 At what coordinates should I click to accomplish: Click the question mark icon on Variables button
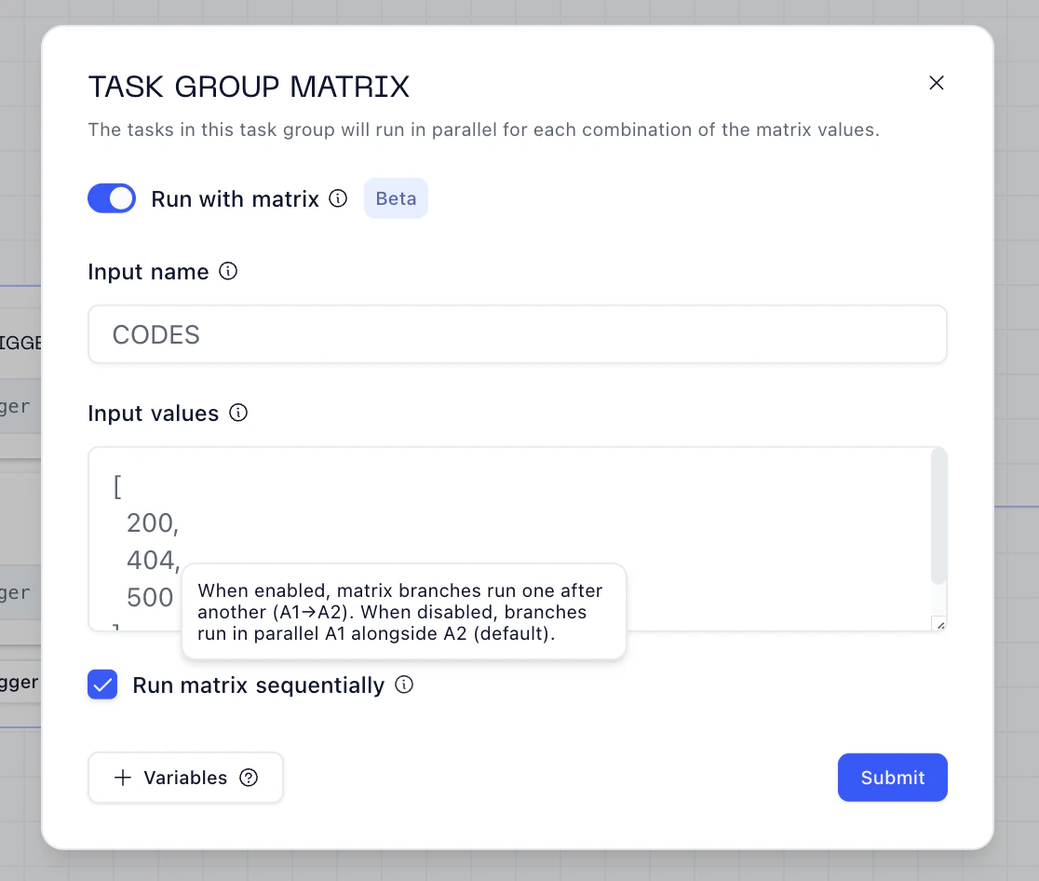[x=248, y=778]
